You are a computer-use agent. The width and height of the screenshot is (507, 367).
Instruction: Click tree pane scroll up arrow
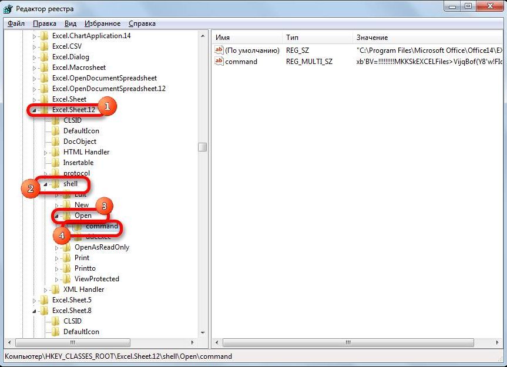pyautogui.click(x=203, y=36)
